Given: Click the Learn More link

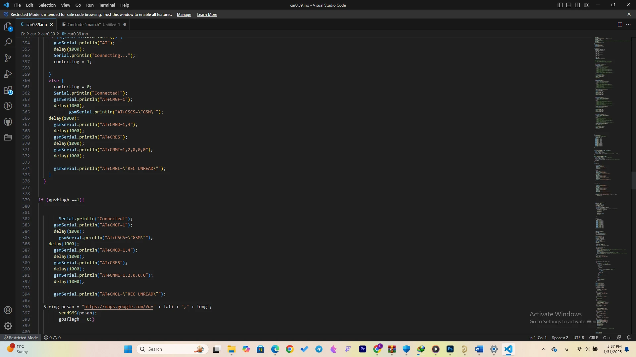Looking at the screenshot, I should point(207,15).
